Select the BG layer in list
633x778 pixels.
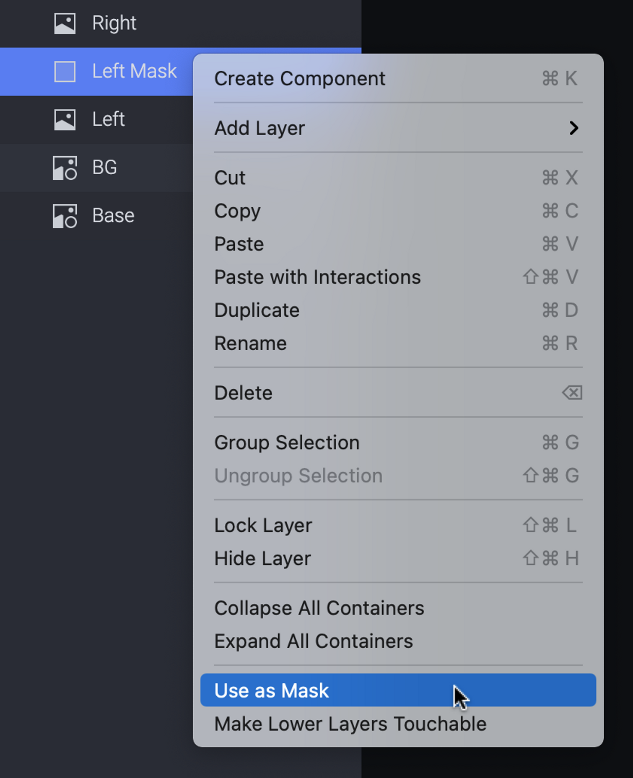[104, 168]
